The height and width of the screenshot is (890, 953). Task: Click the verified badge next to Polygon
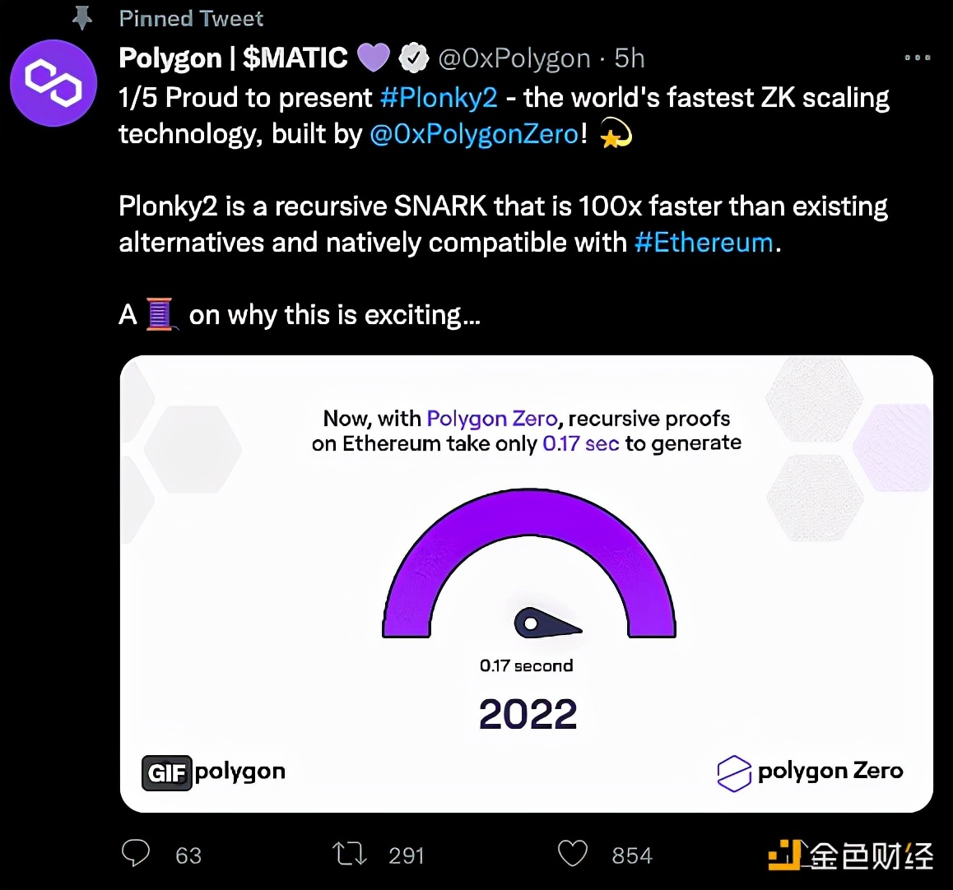(413, 58)
